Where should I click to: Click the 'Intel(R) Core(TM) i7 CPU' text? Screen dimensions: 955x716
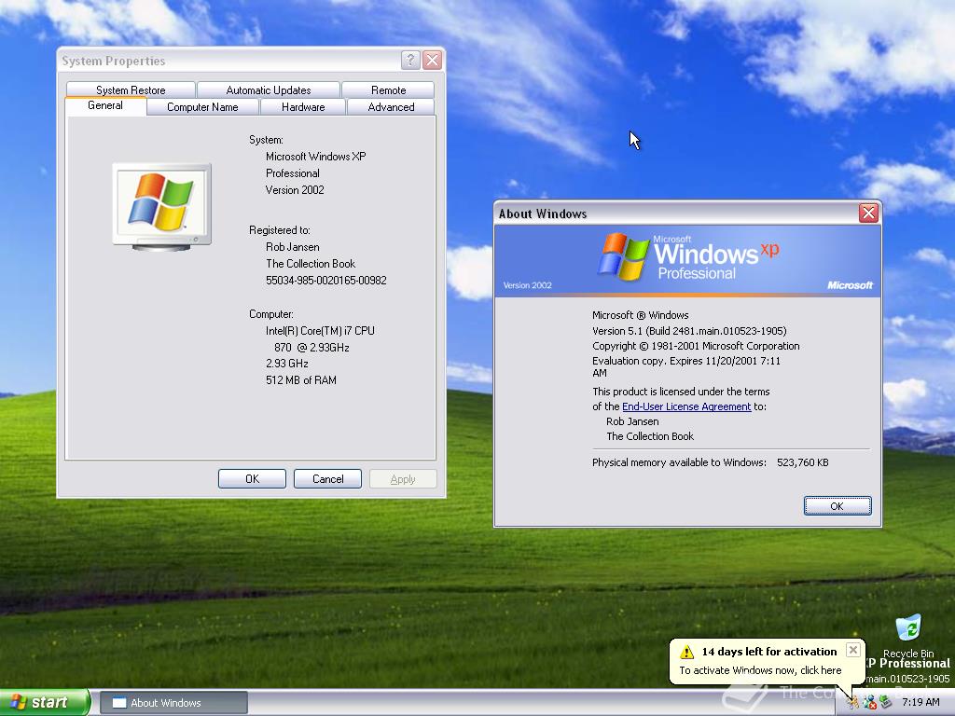pos(321,331)
